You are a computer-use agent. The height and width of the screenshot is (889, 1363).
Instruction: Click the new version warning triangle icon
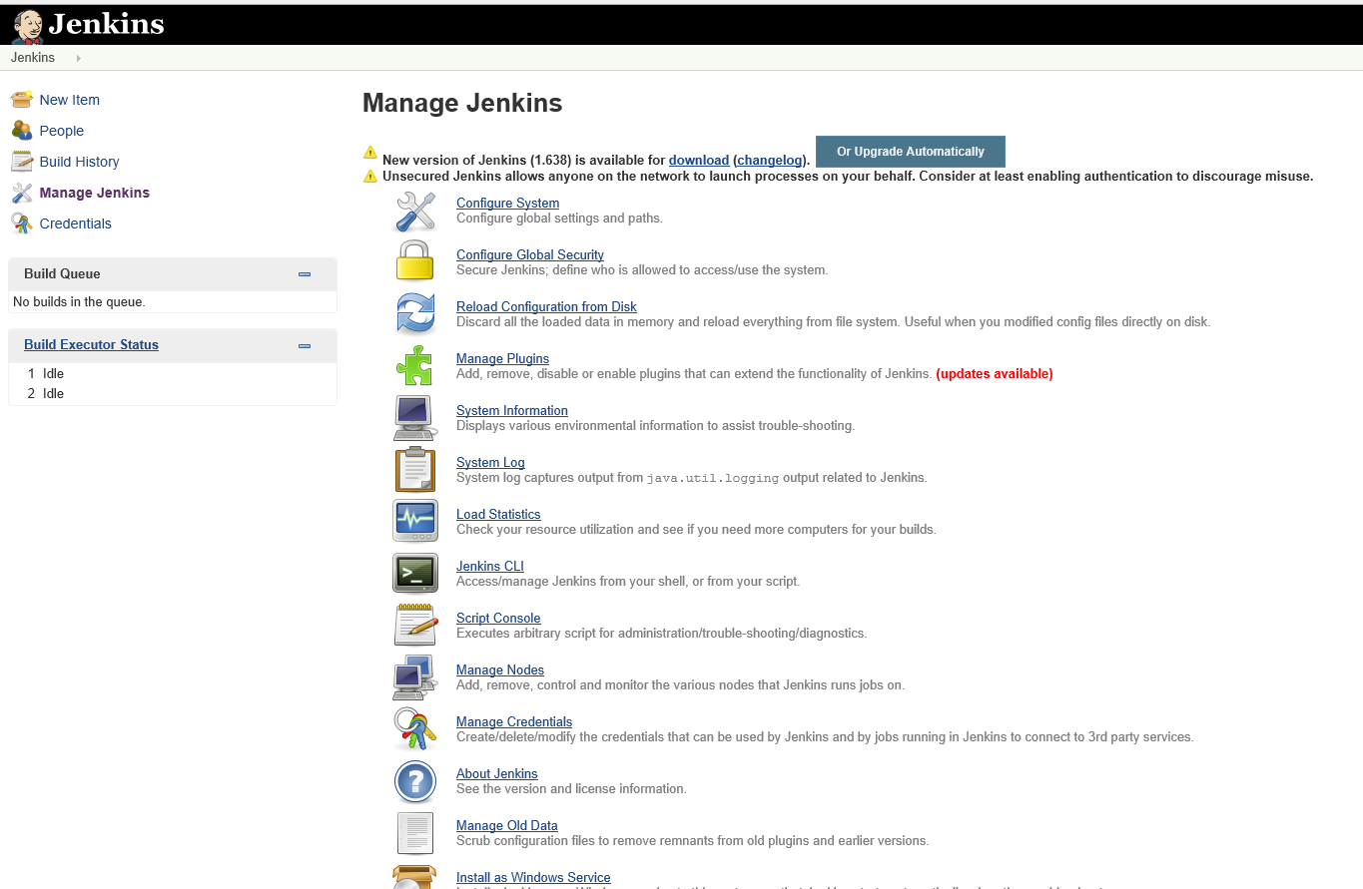coord(370,153)
